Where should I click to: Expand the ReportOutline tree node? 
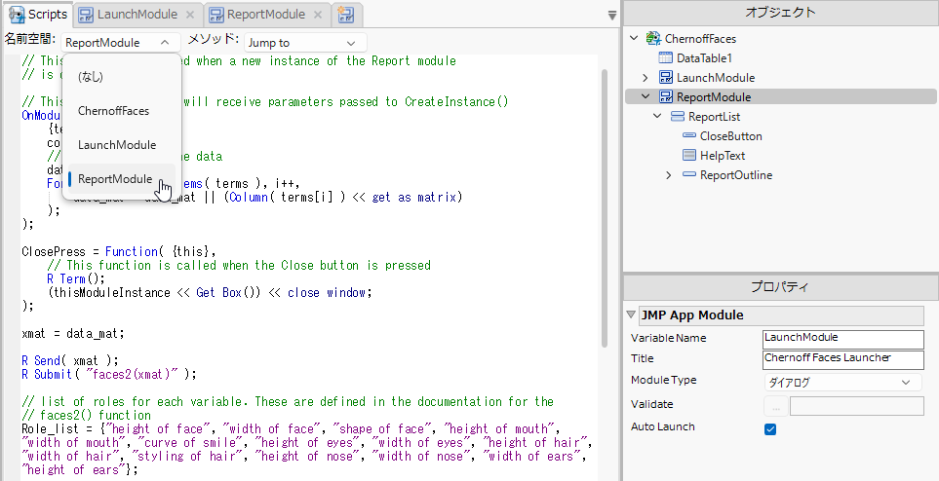point(669,175)
